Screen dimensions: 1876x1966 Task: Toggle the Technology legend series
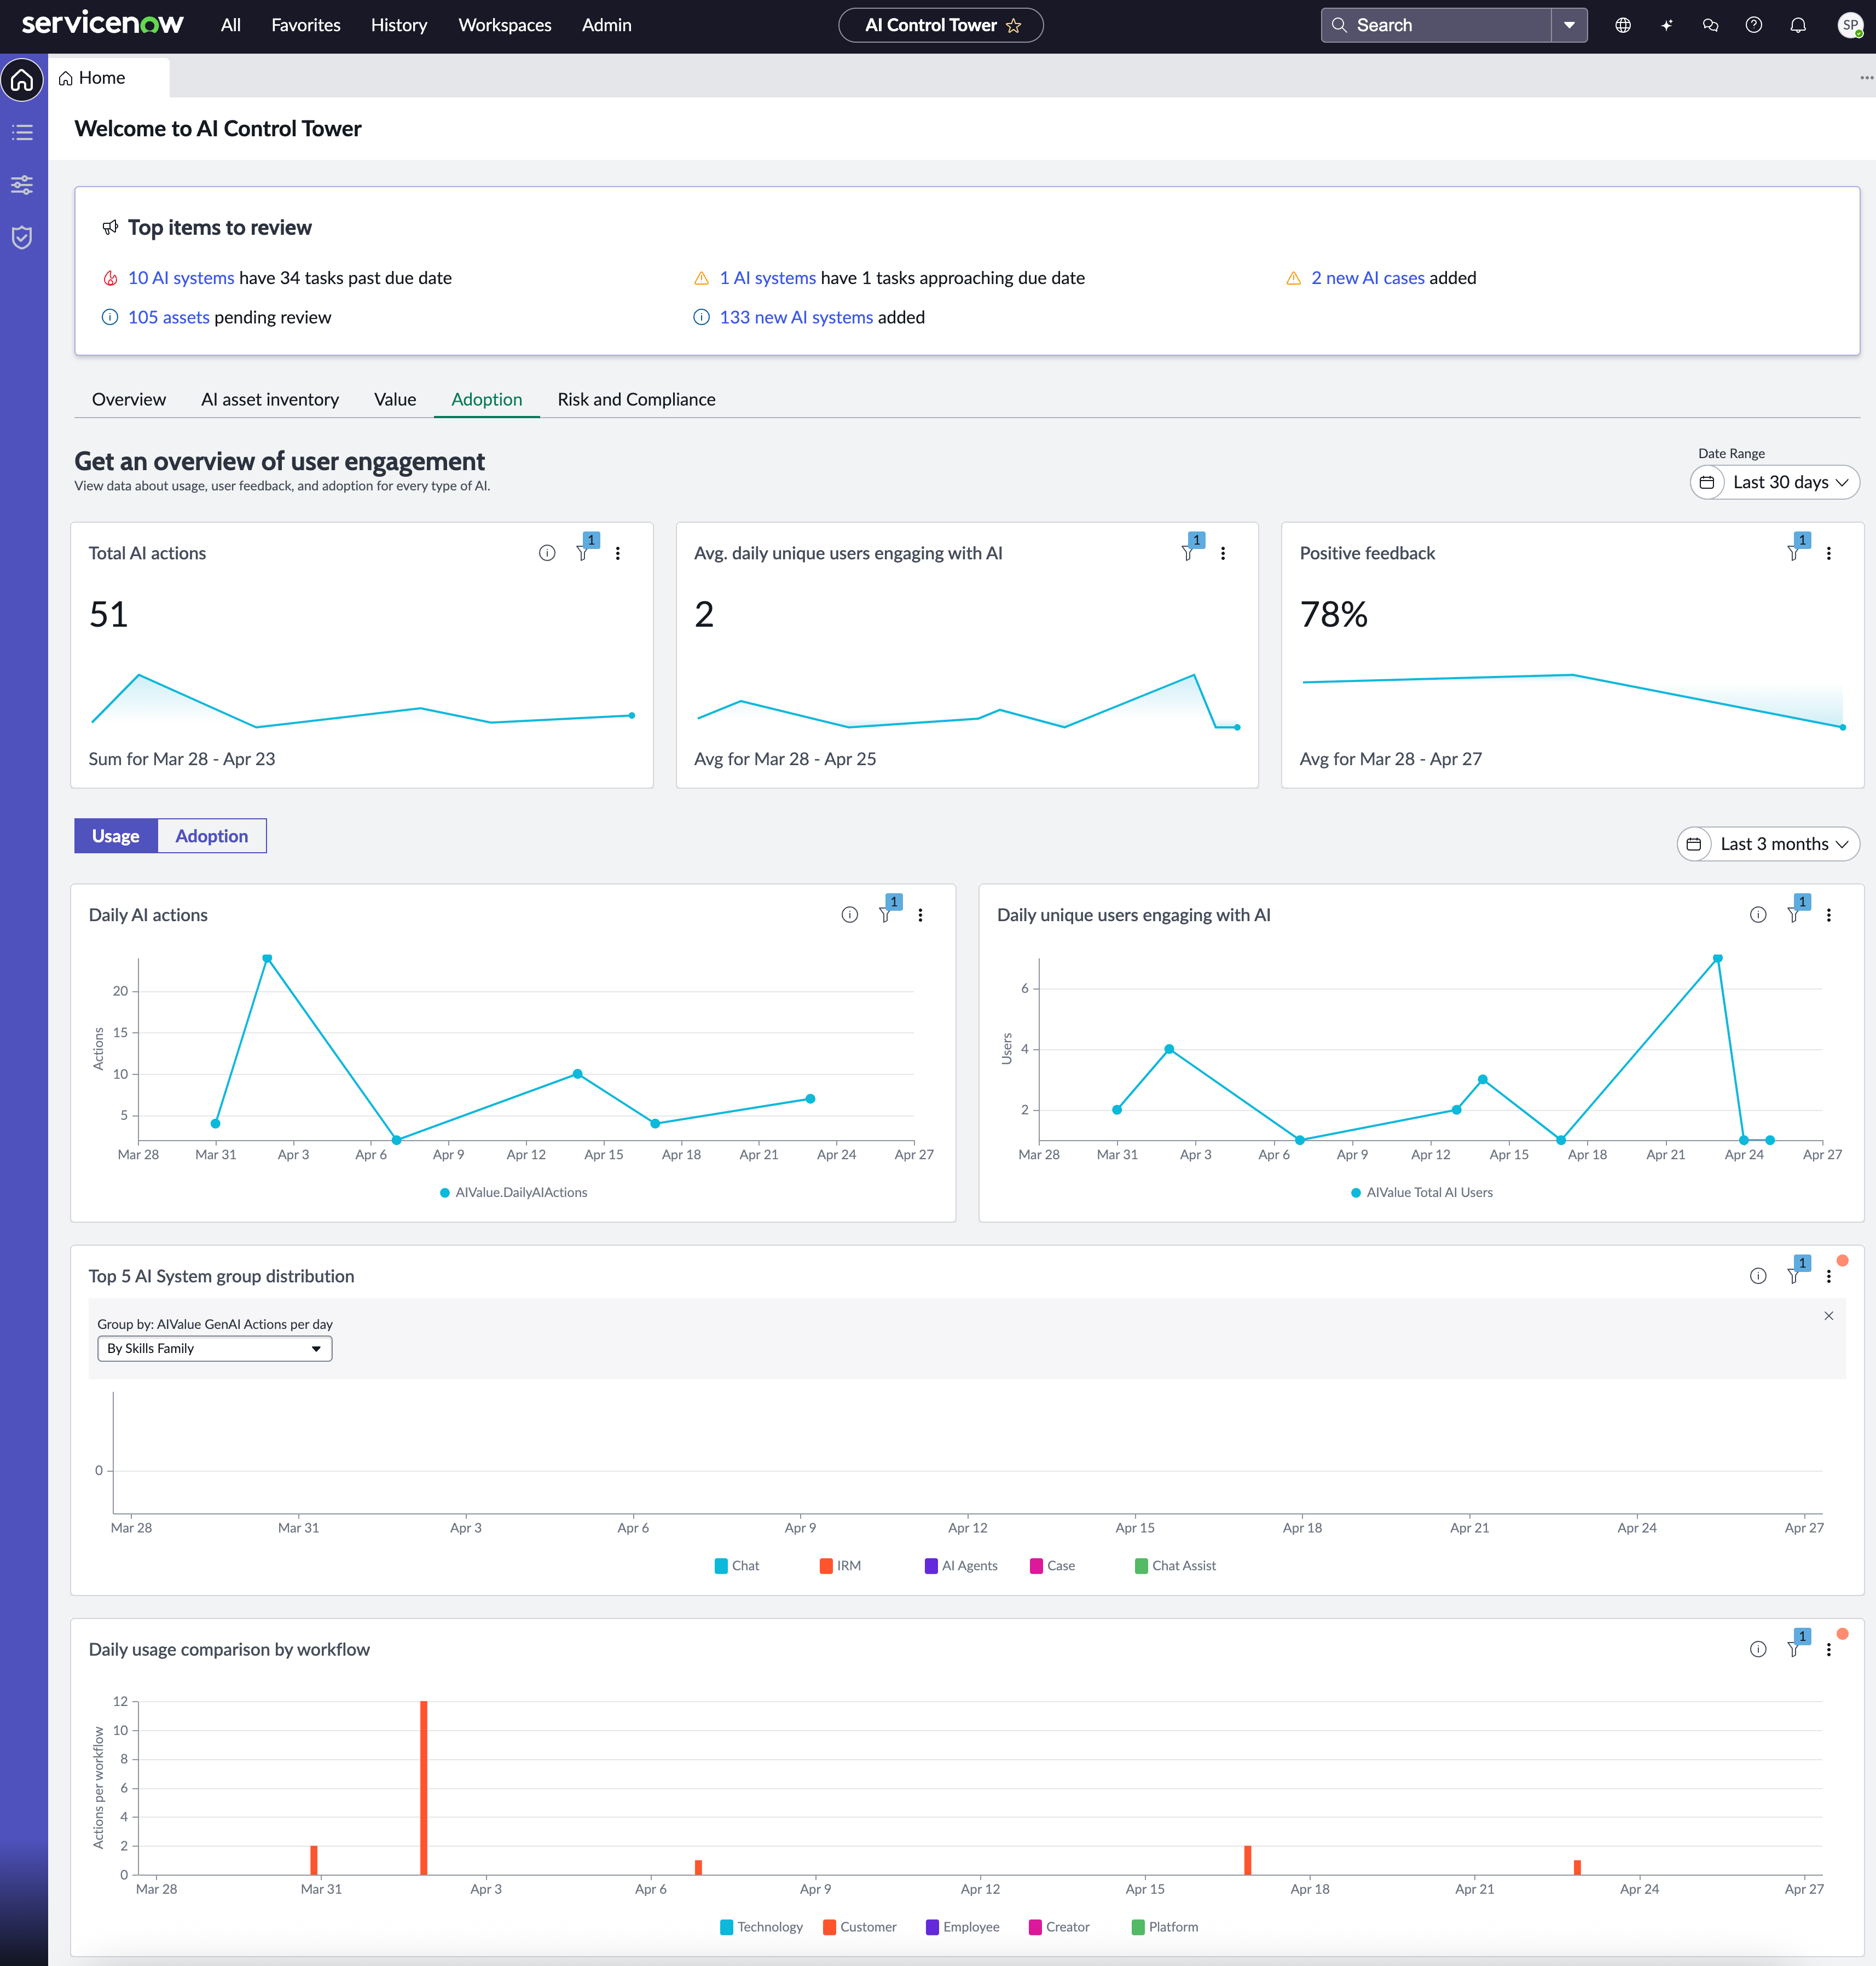click(x=761, y=1927)
